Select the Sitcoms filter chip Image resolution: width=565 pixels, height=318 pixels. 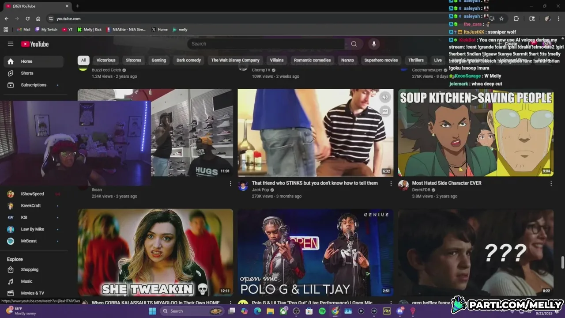(133, 60)
